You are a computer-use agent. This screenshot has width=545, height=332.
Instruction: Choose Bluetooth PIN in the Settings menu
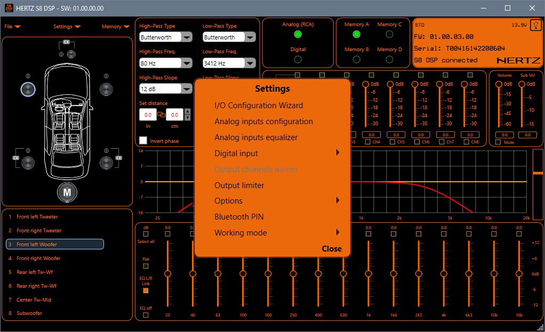[x=239, y=217]
